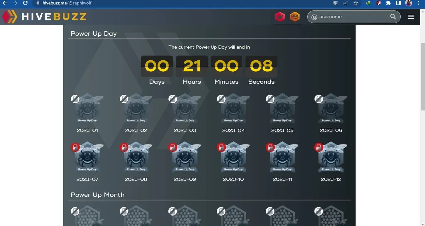Screen dimensions: 425x226
Task: Open the Extensions puzzle icon
Action: point(388,3)
